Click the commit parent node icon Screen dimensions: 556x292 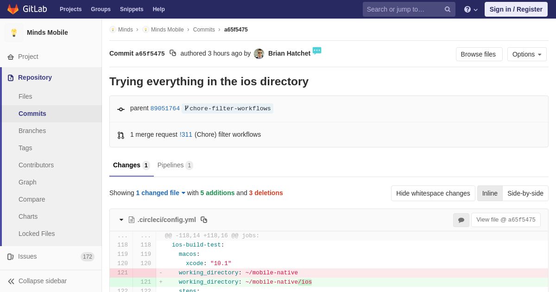[x=121, y=109]
